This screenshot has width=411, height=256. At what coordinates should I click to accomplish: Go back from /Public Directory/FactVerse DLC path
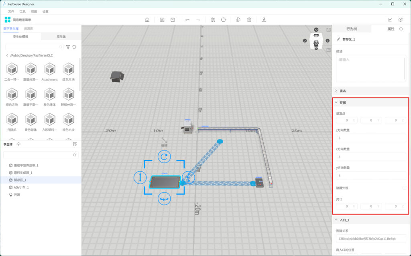click(x=7, y=55)
